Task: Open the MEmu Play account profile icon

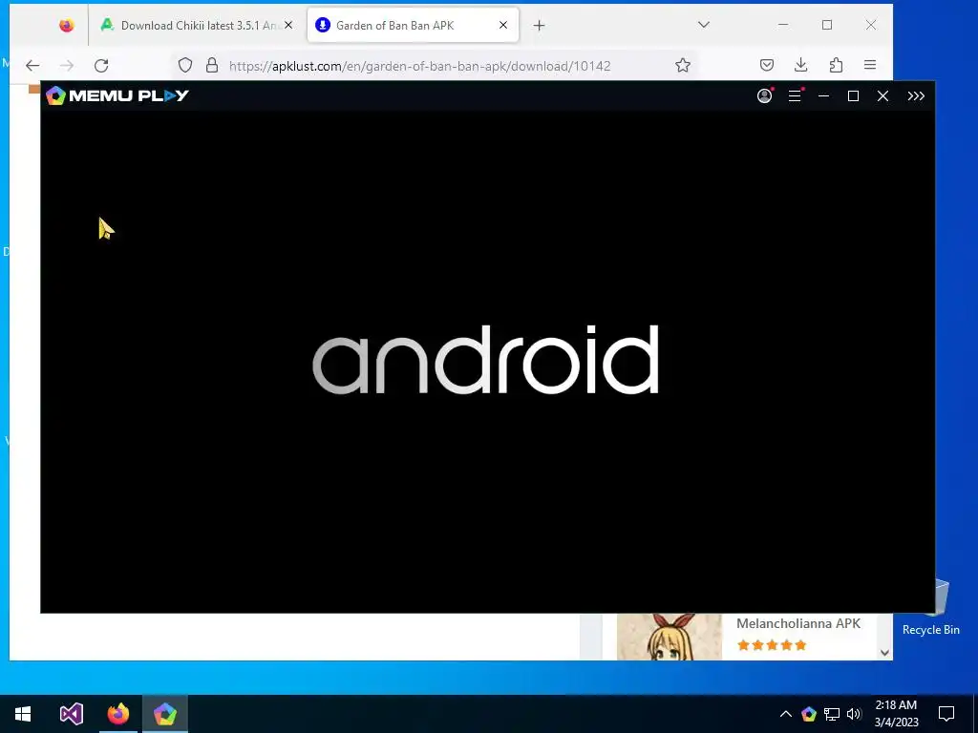Action: click(x=764, y=95)
